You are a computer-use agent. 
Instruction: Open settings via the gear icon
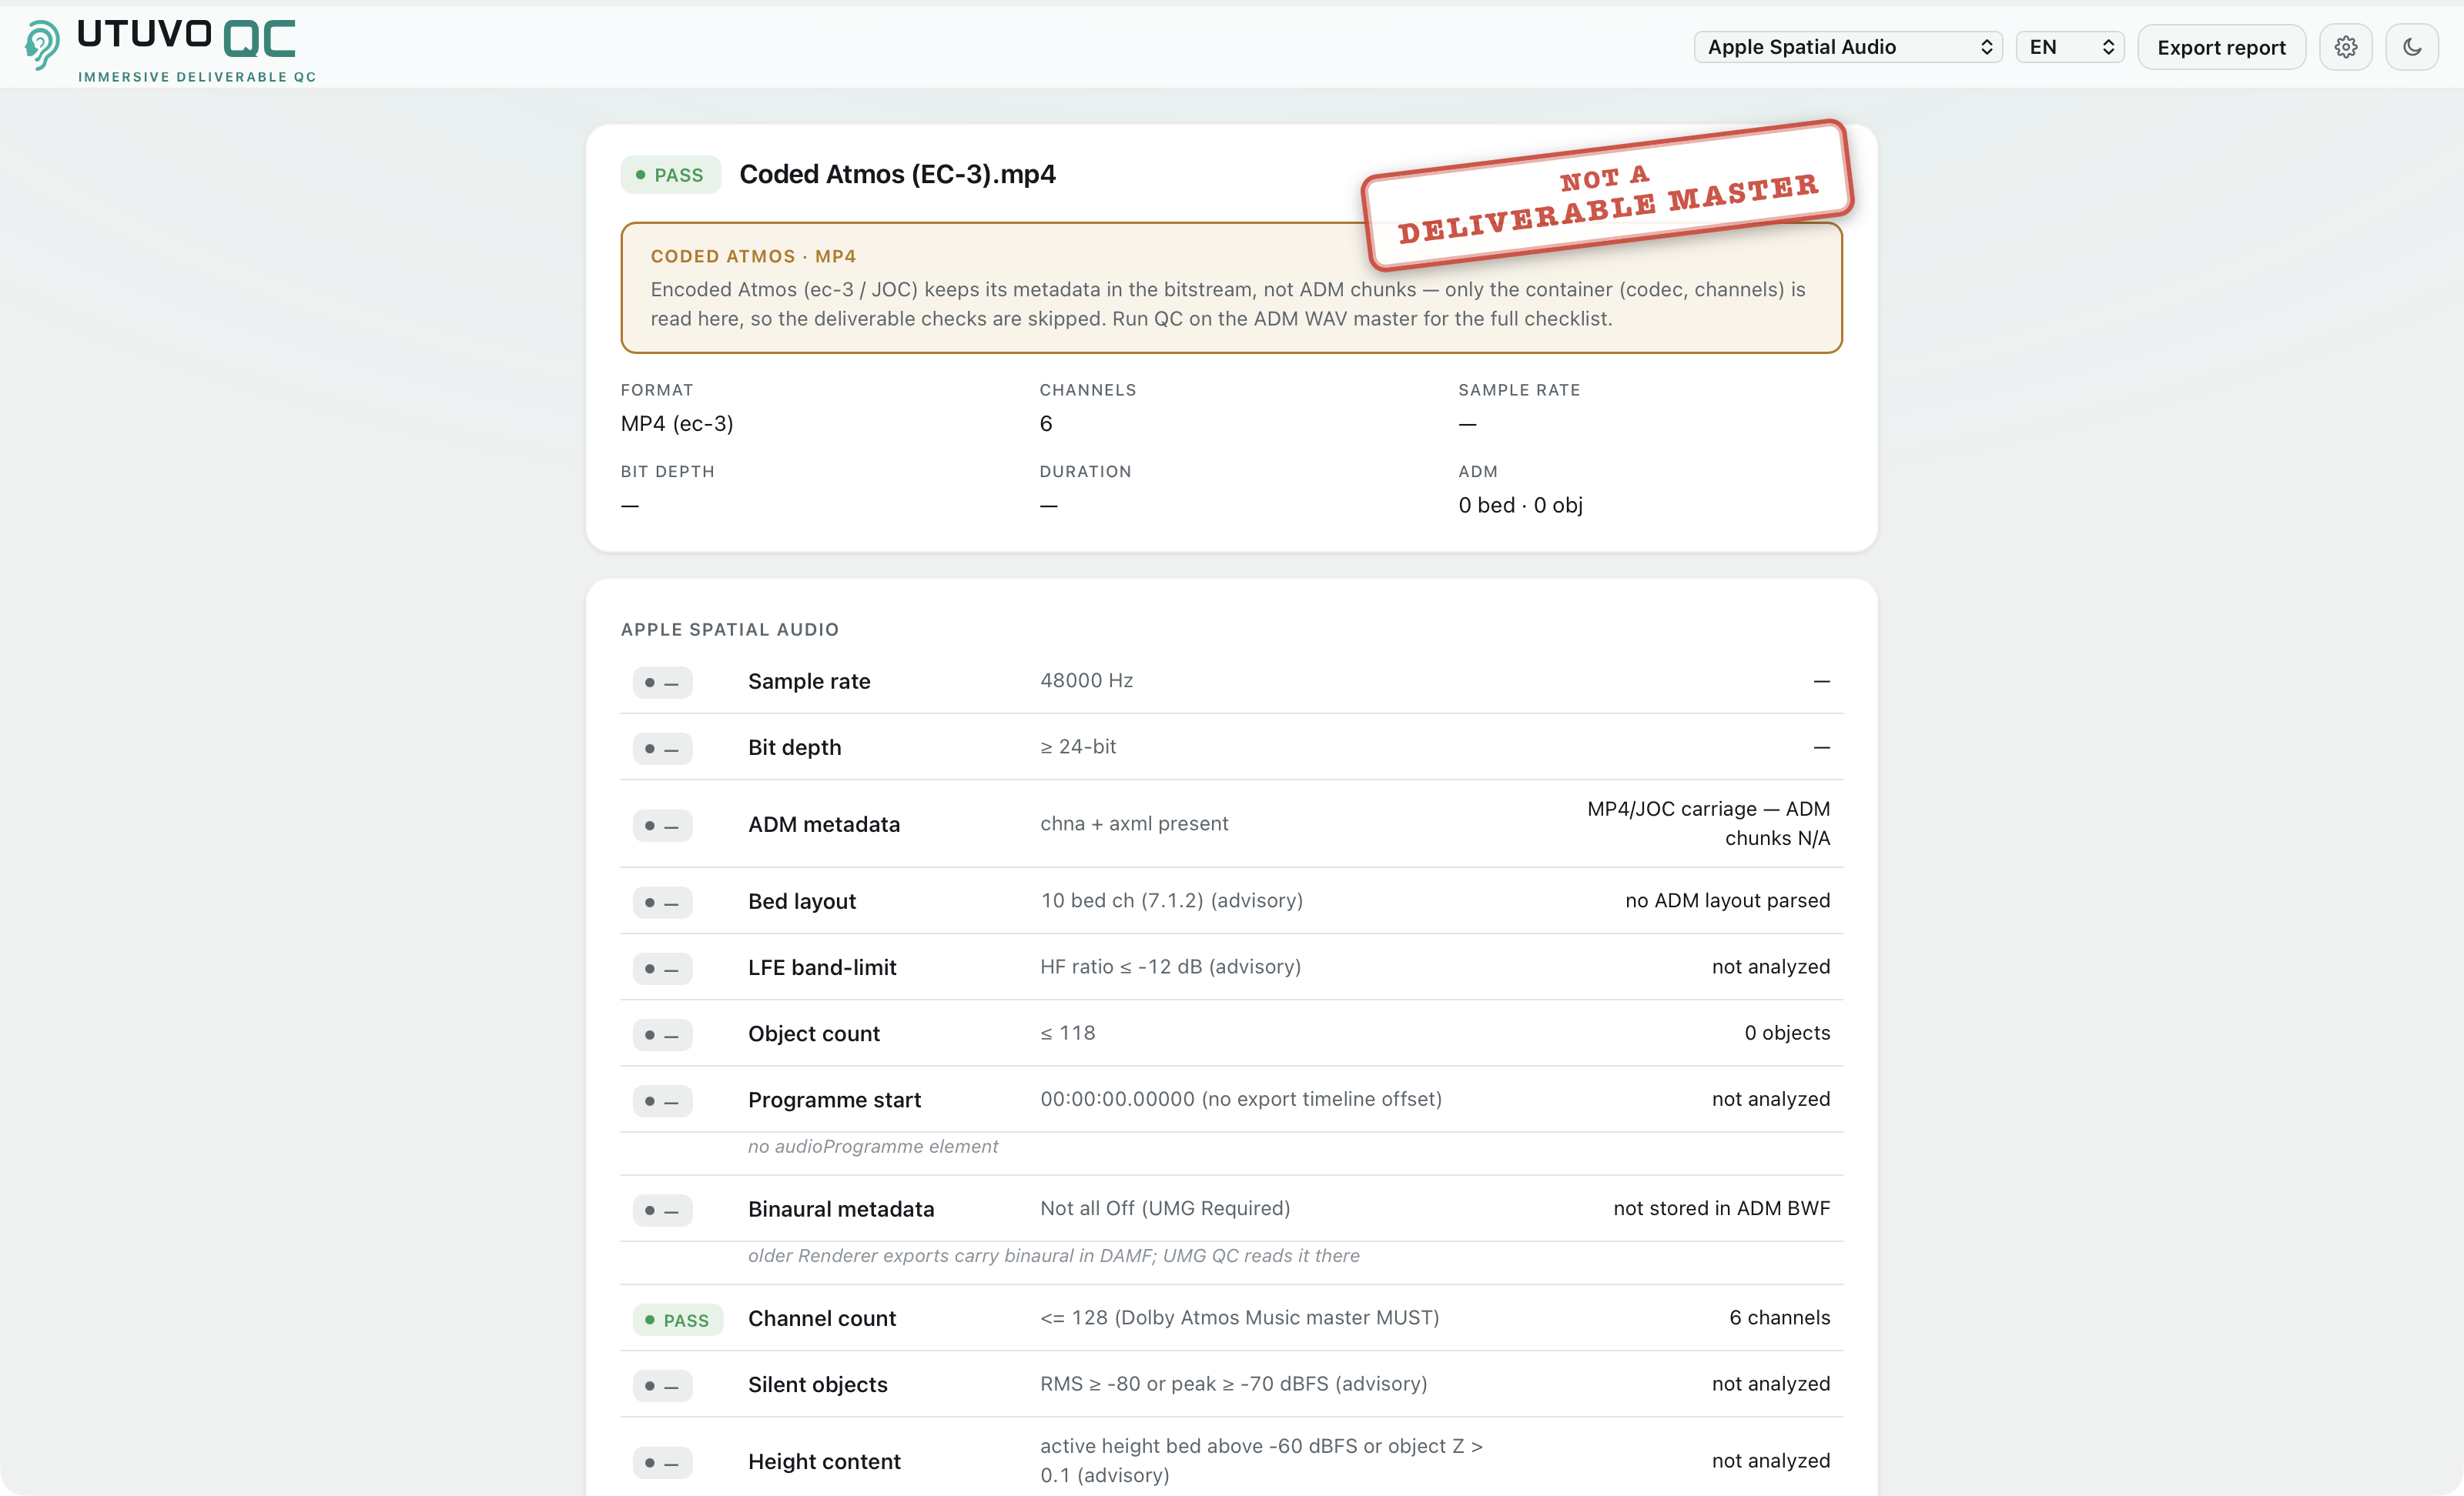pos(2345,47)
